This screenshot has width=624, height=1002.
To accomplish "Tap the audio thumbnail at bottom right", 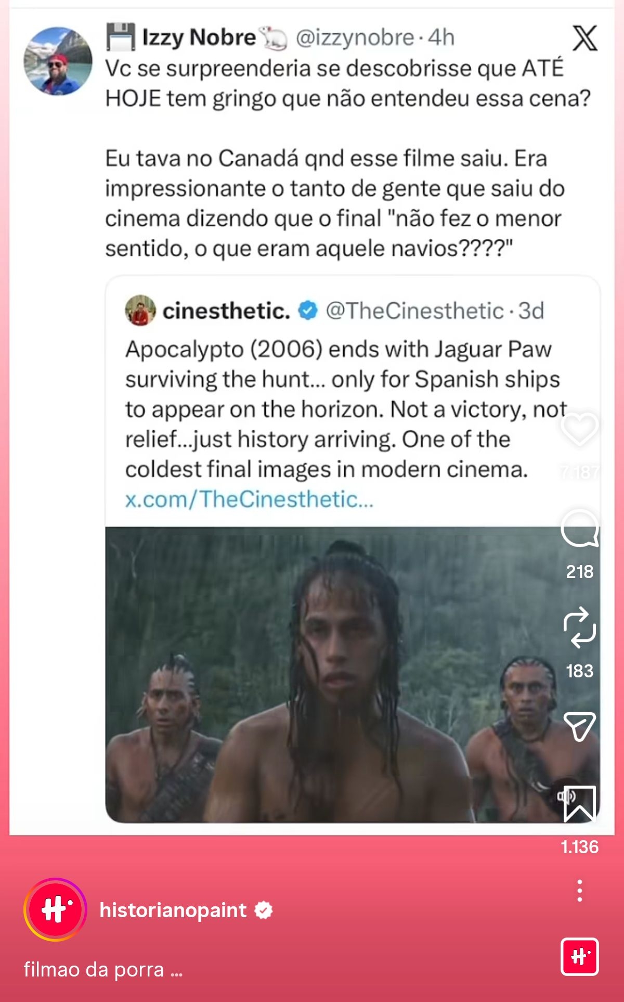I will point(579,957).
